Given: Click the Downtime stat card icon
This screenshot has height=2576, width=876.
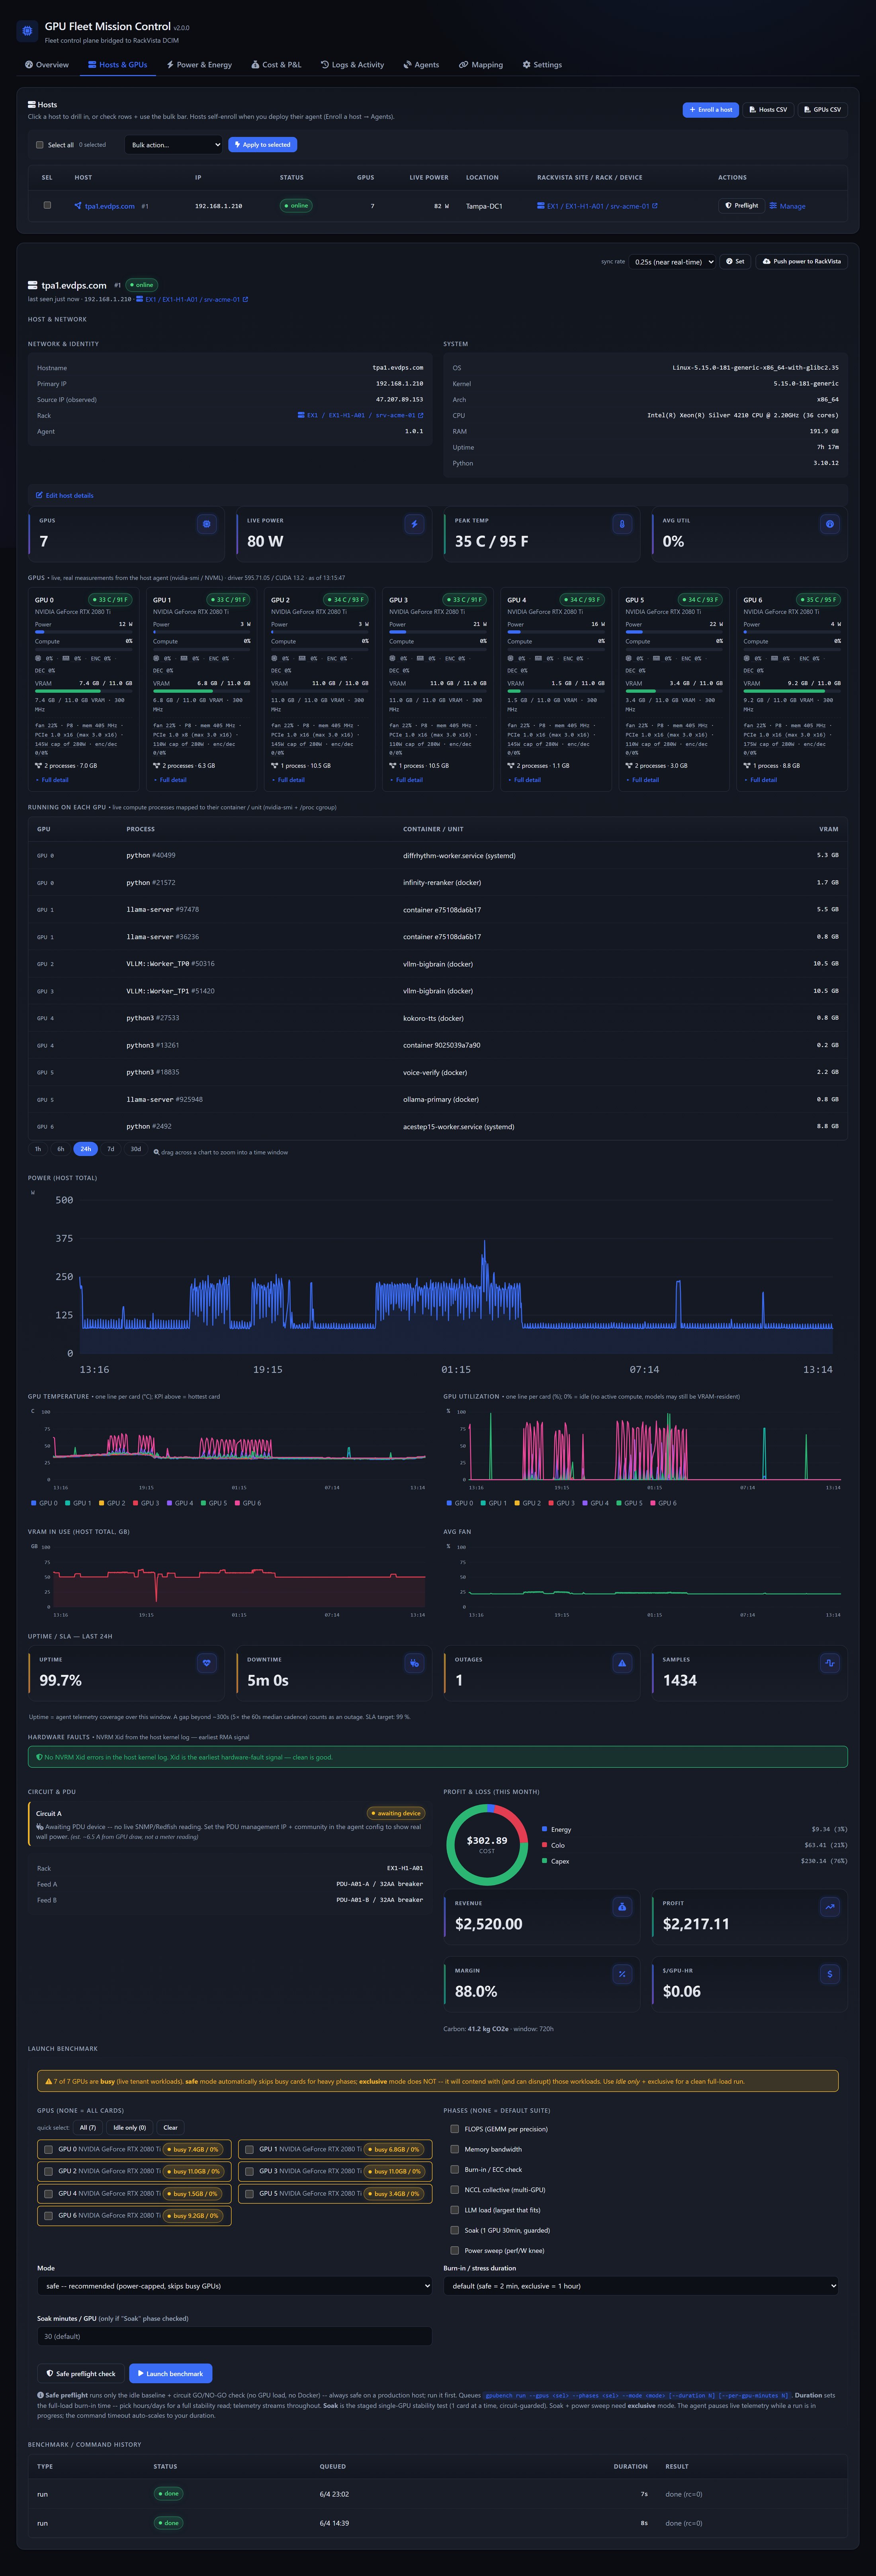Looking at the screenshot, I should point(414,1663).
